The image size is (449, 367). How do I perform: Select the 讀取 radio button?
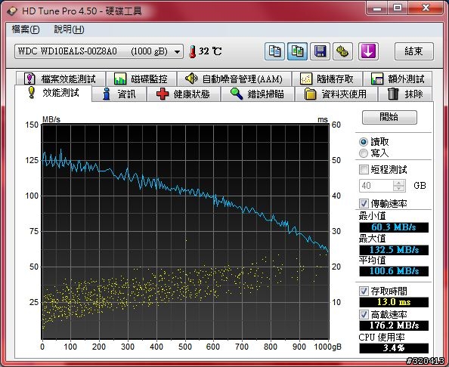coord(364,142)
